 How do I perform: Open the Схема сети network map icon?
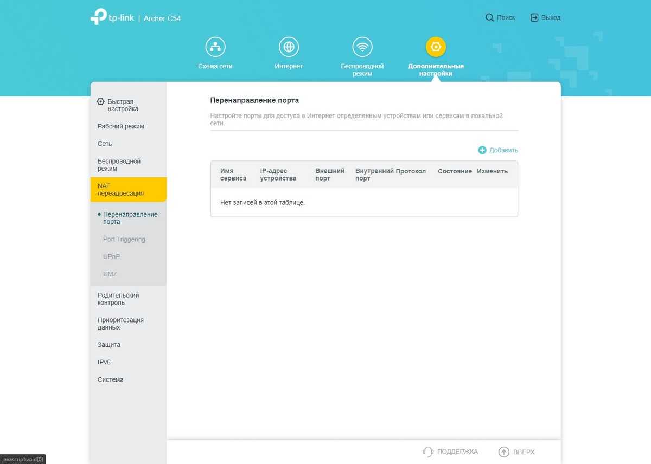point(215,47)
